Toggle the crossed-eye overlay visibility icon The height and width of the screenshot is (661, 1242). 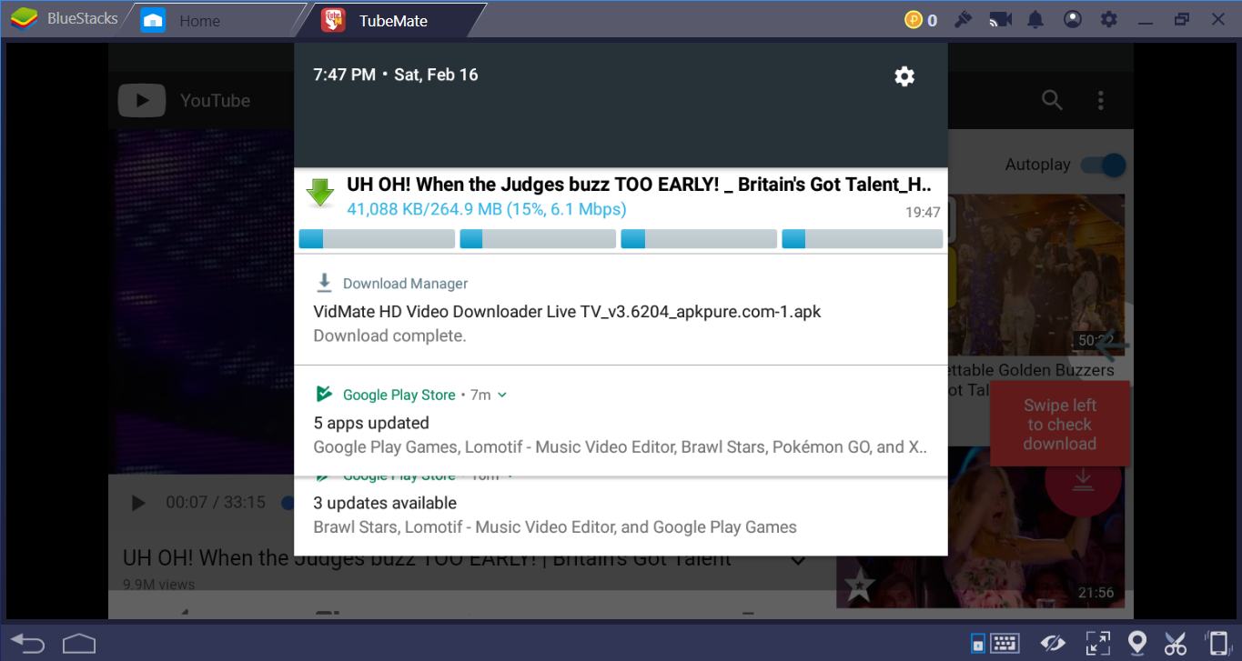click(1053, 643)
